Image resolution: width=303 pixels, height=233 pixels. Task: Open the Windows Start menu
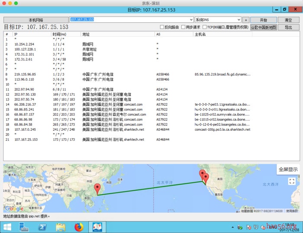[7, 227]
